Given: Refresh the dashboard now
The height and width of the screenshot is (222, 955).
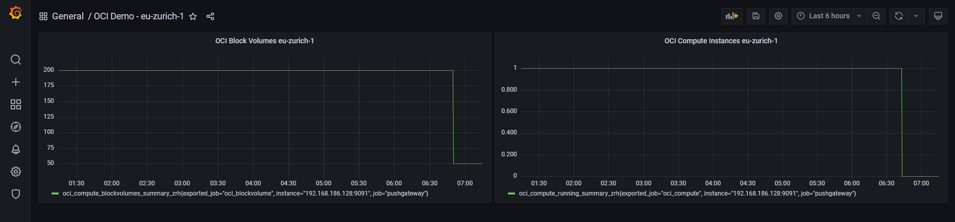Looking at the screenshot, I should [x=899, y=16].
